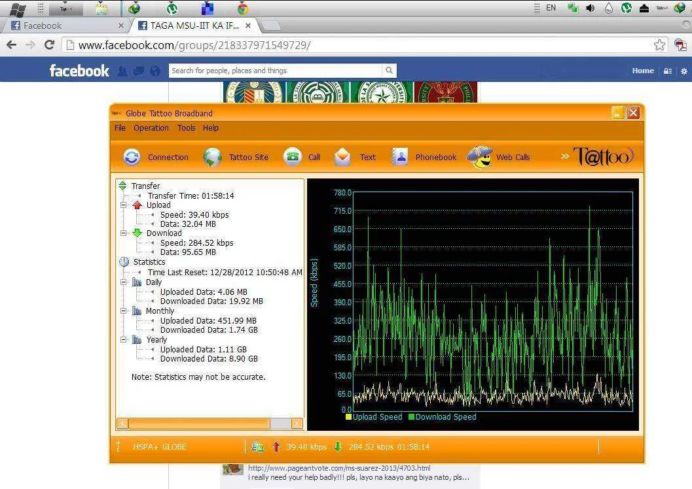
Task: Focus the Facebook search field
Action: [x=276, y=71]
